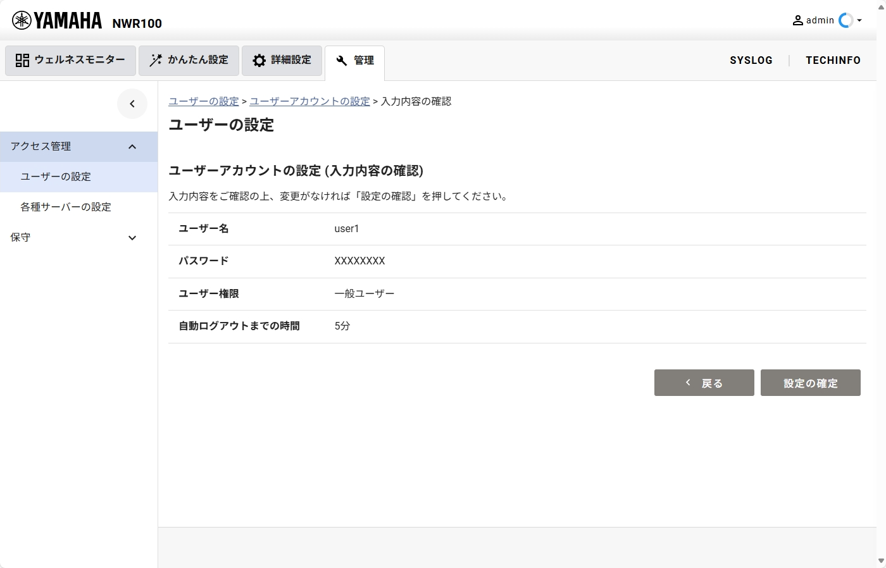
Task: Switch to the かんたん設定 tab
Action: pos(189,60)
